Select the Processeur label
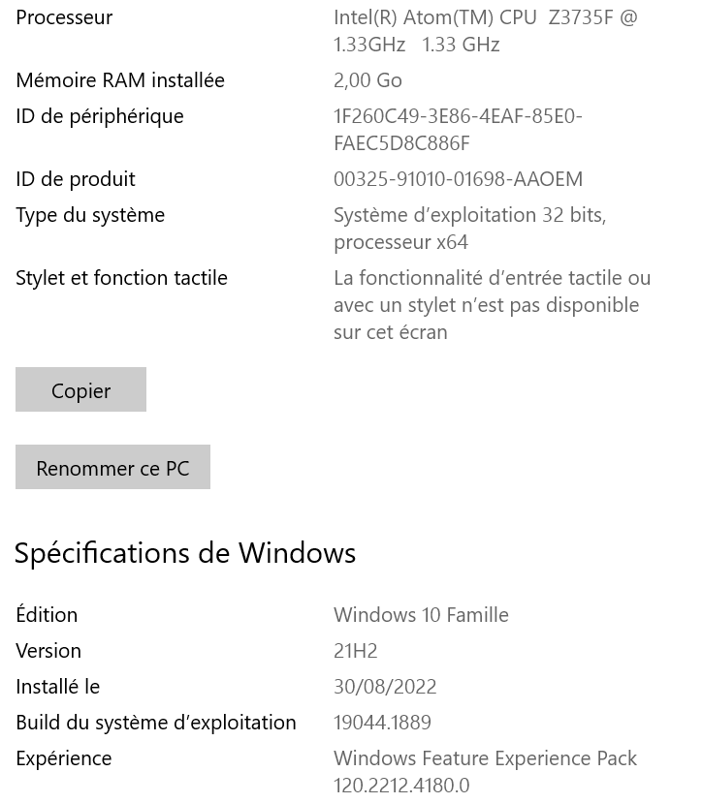Screen dimensions: 703x803 tap(64, 17)
